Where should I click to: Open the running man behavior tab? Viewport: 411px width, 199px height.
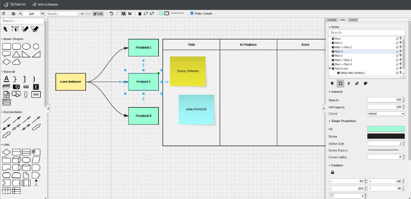[349, 84]
